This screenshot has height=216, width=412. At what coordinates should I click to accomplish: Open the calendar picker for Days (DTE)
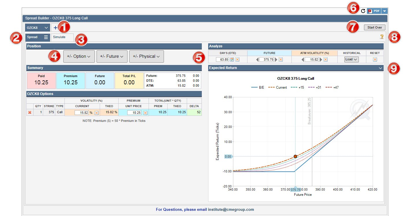pyautogui.click(x=232, y=59)
